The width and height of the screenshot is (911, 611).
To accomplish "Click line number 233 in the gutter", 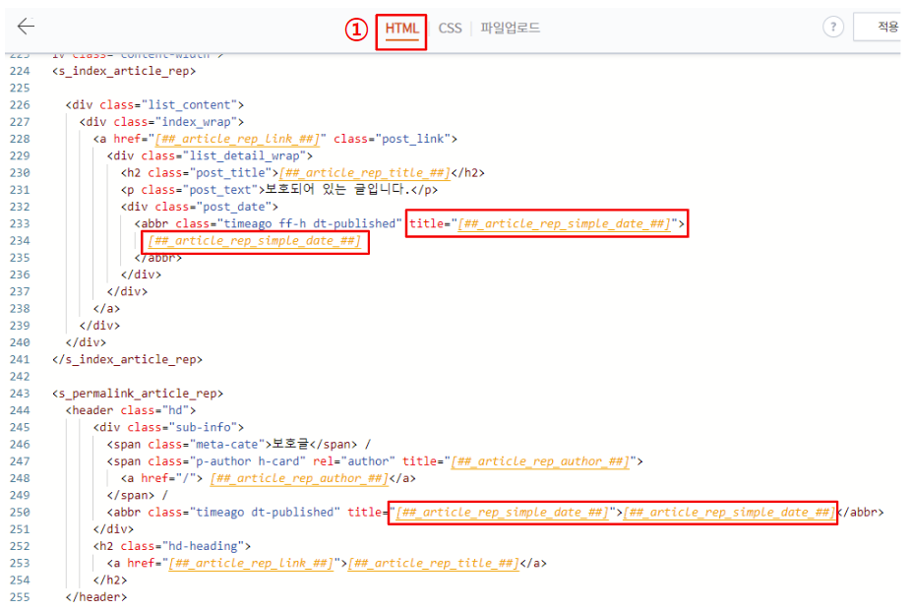I will click(20, 223).
